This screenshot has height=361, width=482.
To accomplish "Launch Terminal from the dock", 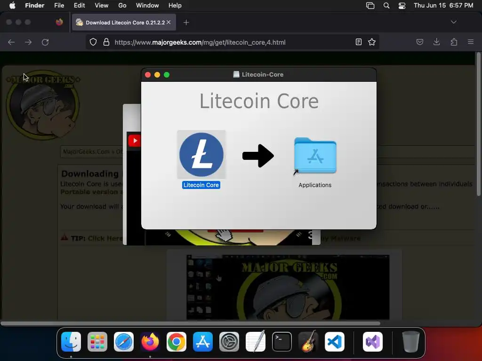I will coord(282,342).
